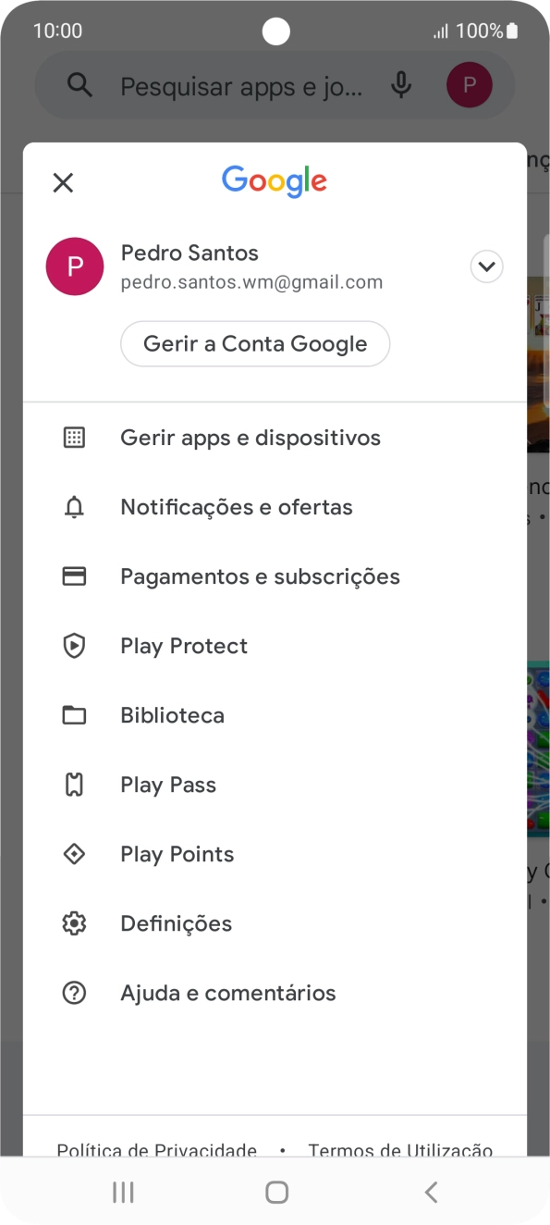
Task: Click the Ajuda question mark icon
Action: [x=74, y=992]
